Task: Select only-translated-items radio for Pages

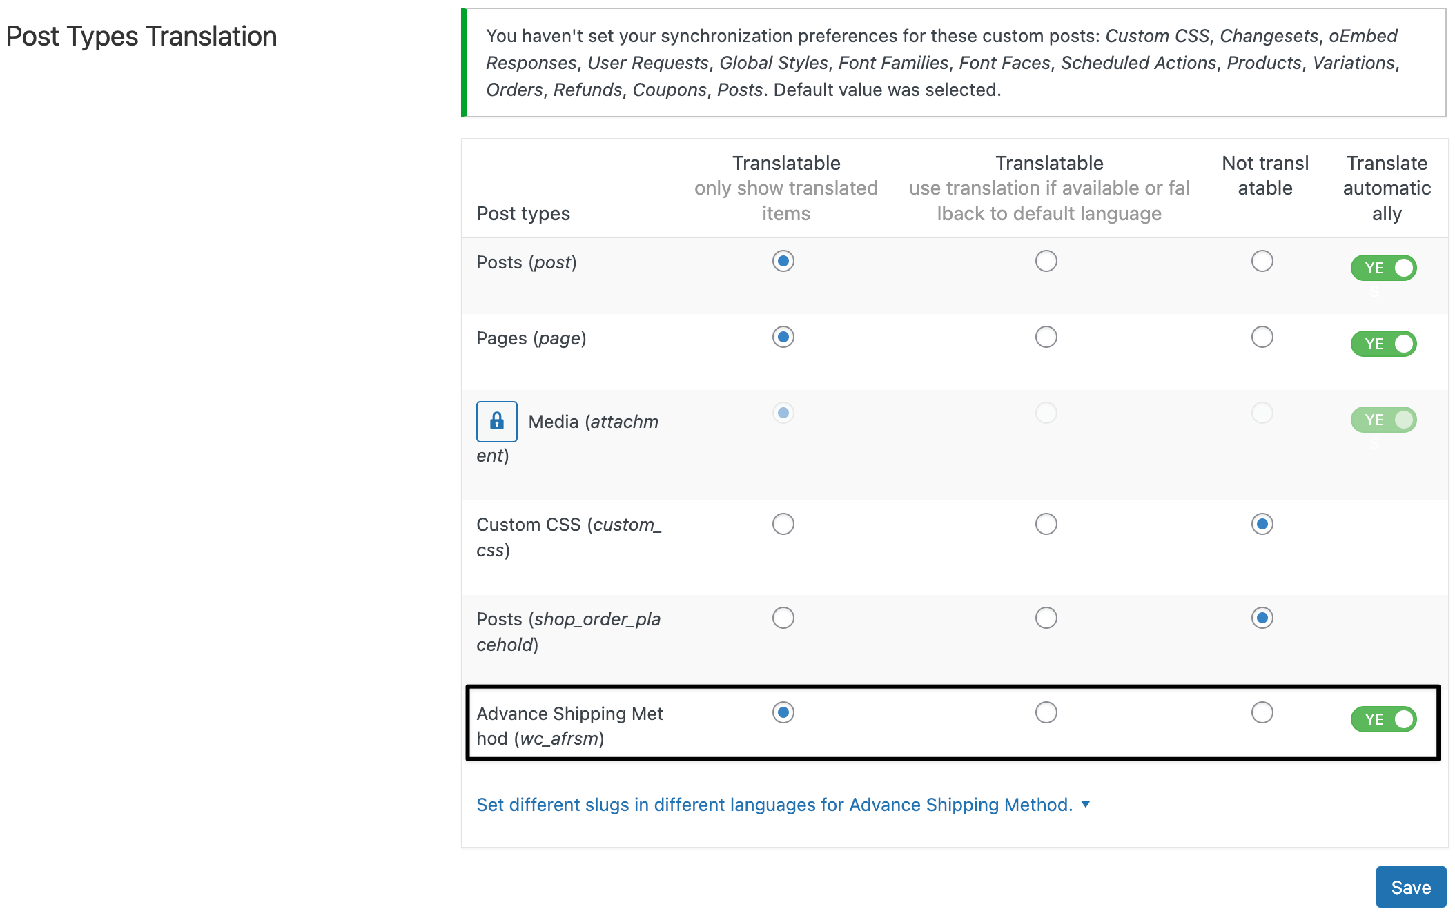Action: click(783, 337)
